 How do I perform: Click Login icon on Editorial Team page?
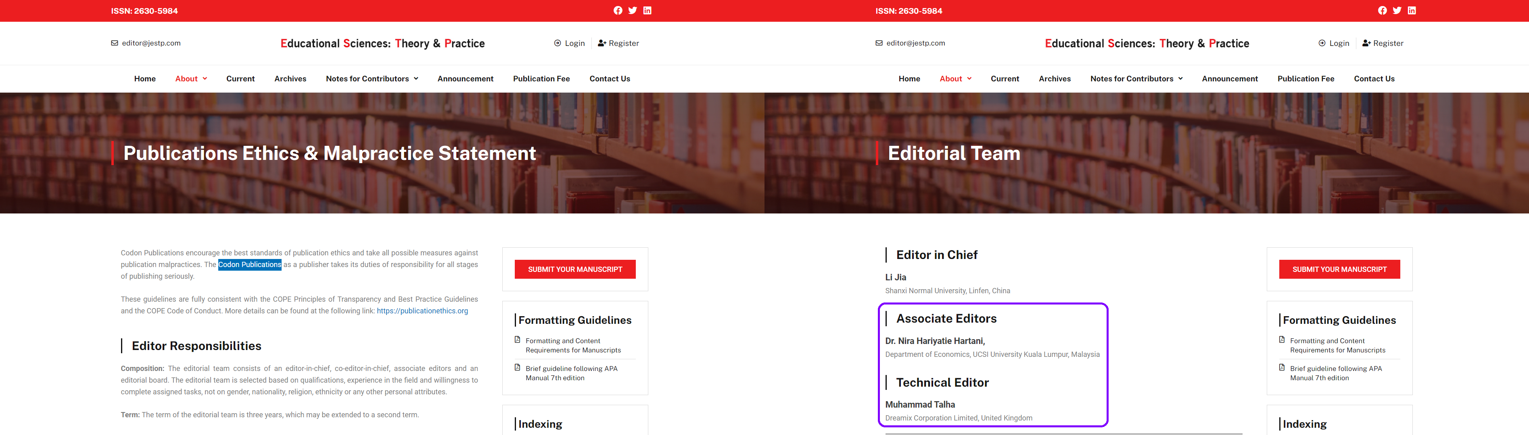click(1322, 43)
